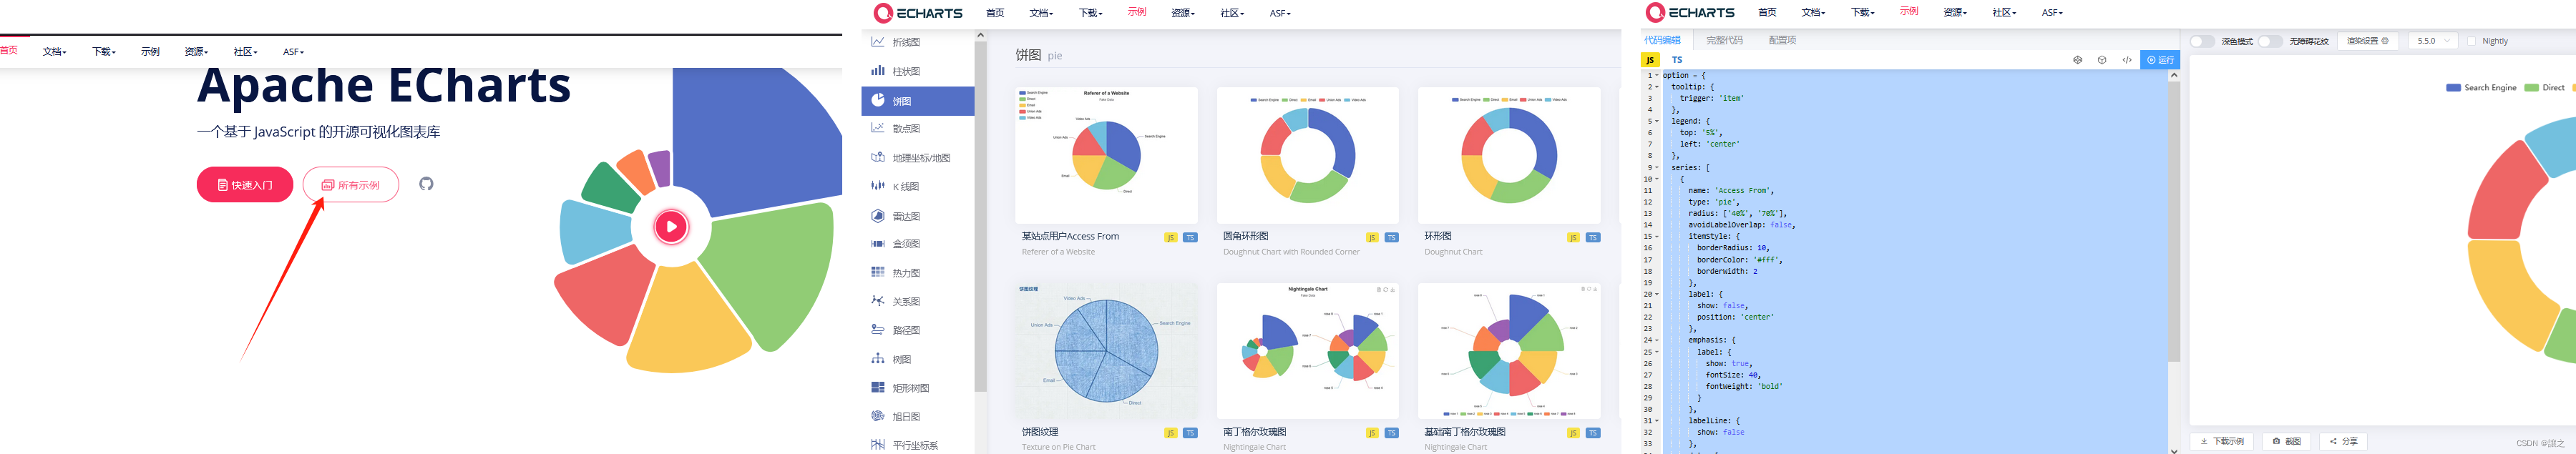
Task: Click JS badge under 环形图 card
Action: click(x=1573, y=238)
